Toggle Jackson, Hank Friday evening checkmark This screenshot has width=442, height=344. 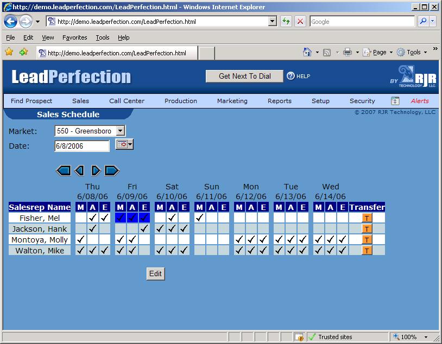pyautogui.click(x=144, y=229)
